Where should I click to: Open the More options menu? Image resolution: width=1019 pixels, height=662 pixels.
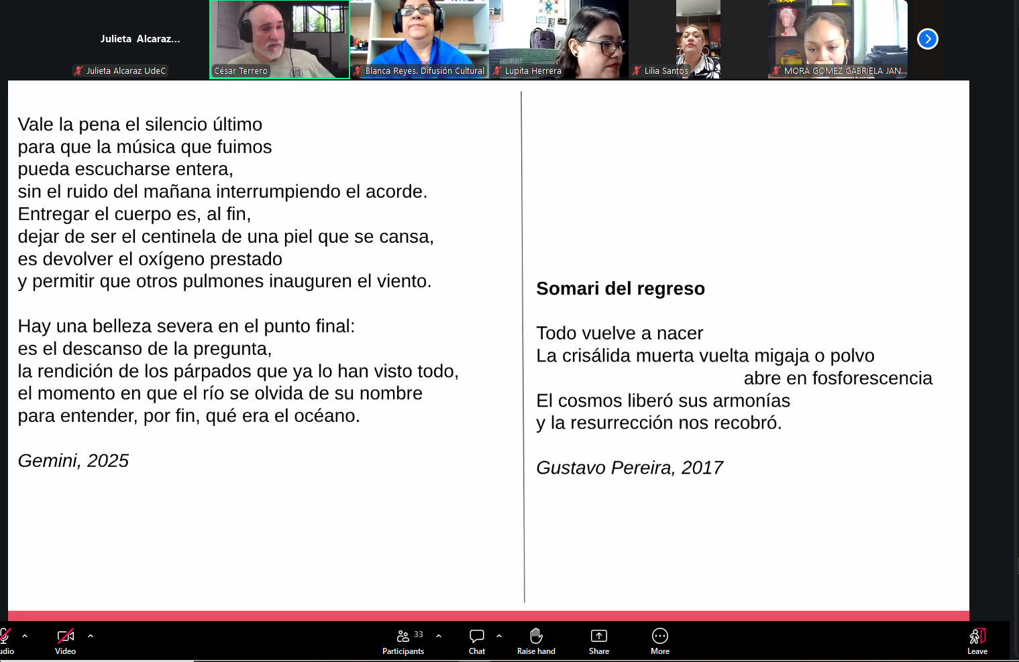pos(659,641)
